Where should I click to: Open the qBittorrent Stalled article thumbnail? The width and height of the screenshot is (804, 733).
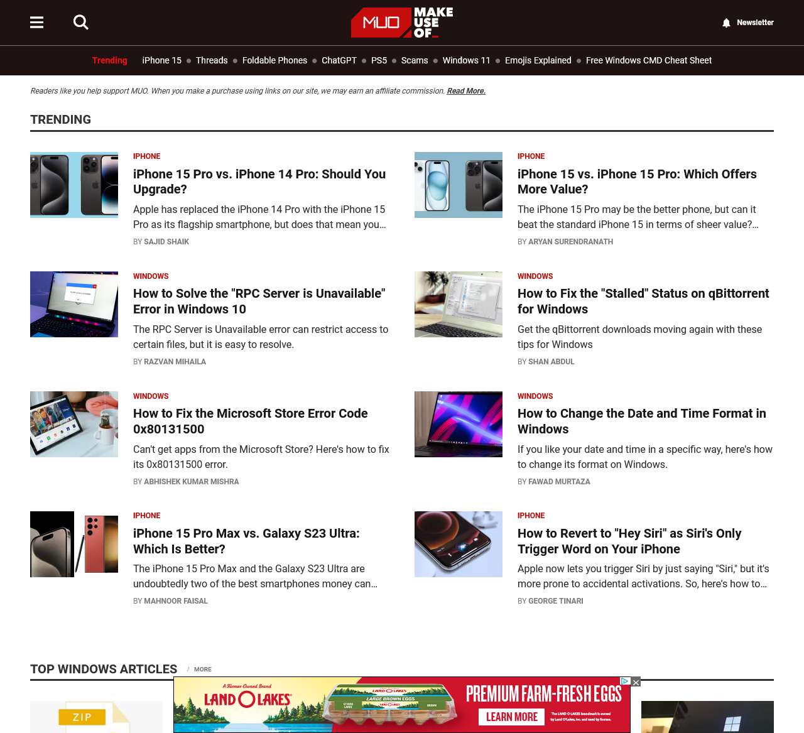459,304
